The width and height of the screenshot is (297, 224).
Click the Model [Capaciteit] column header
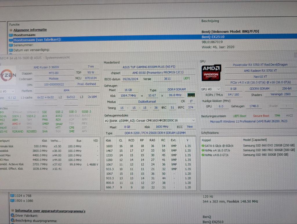(255, 140)
